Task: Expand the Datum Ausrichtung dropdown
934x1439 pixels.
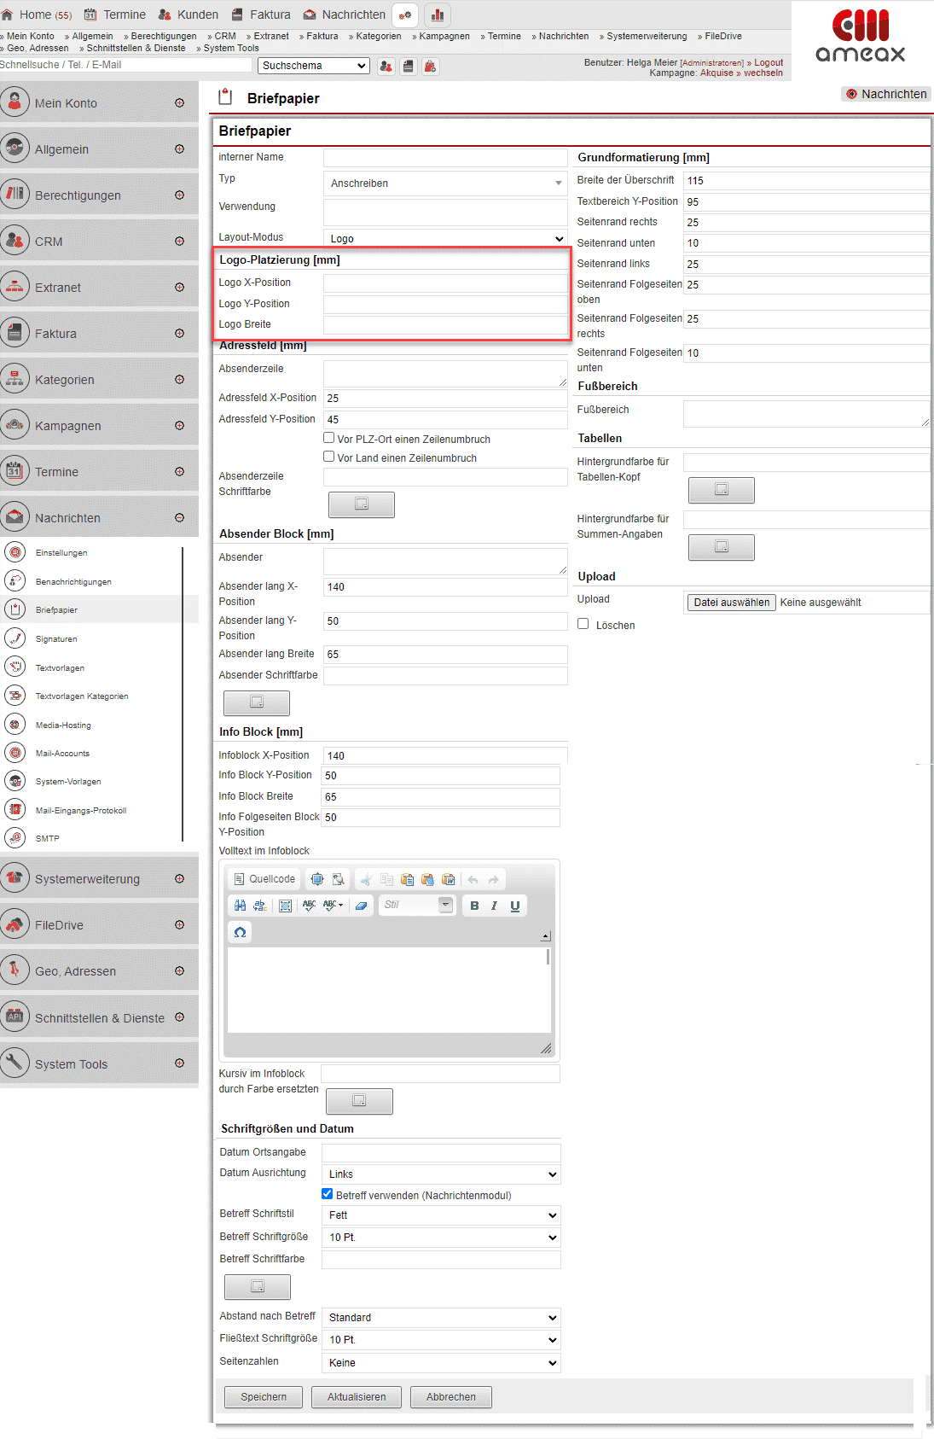Action: 442,1174
